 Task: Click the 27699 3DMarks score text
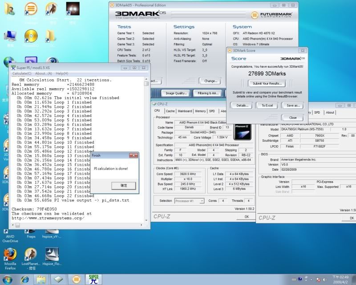[x=267, y=73]
